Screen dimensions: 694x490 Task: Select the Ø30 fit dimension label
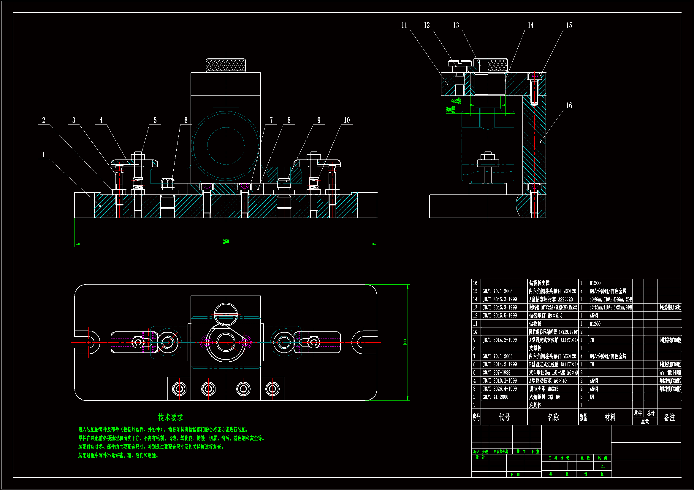click(450, 110)
